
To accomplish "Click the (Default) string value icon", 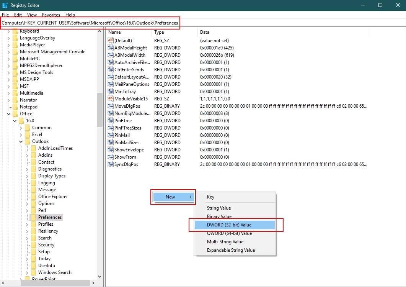I will point(111,41).
